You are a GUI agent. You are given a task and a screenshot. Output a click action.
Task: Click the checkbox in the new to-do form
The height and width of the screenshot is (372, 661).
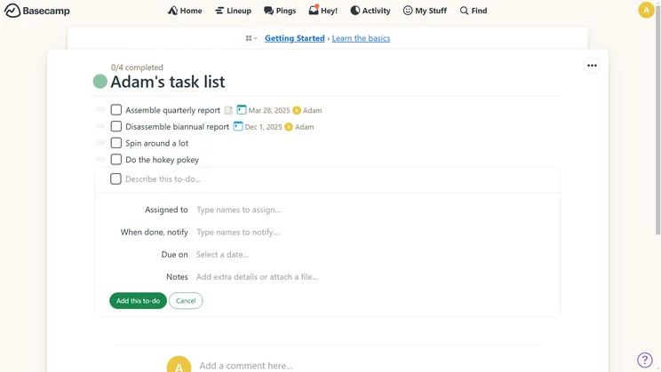click(x=115, y=178)
